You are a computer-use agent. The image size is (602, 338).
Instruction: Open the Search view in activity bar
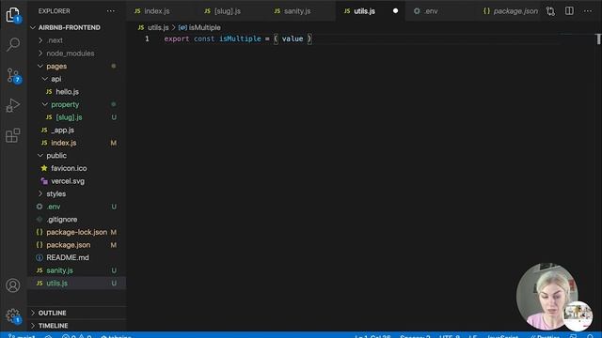click(13, 44)
